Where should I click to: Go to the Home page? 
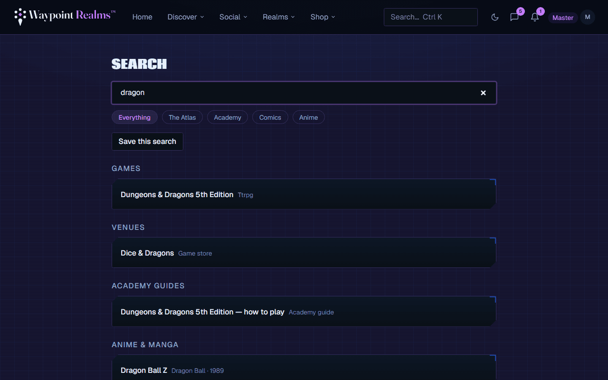pyautogui.click(x=142, y=17)
